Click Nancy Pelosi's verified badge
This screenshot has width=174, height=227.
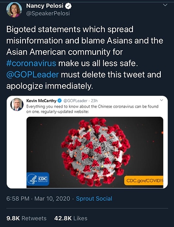[68, 6]
